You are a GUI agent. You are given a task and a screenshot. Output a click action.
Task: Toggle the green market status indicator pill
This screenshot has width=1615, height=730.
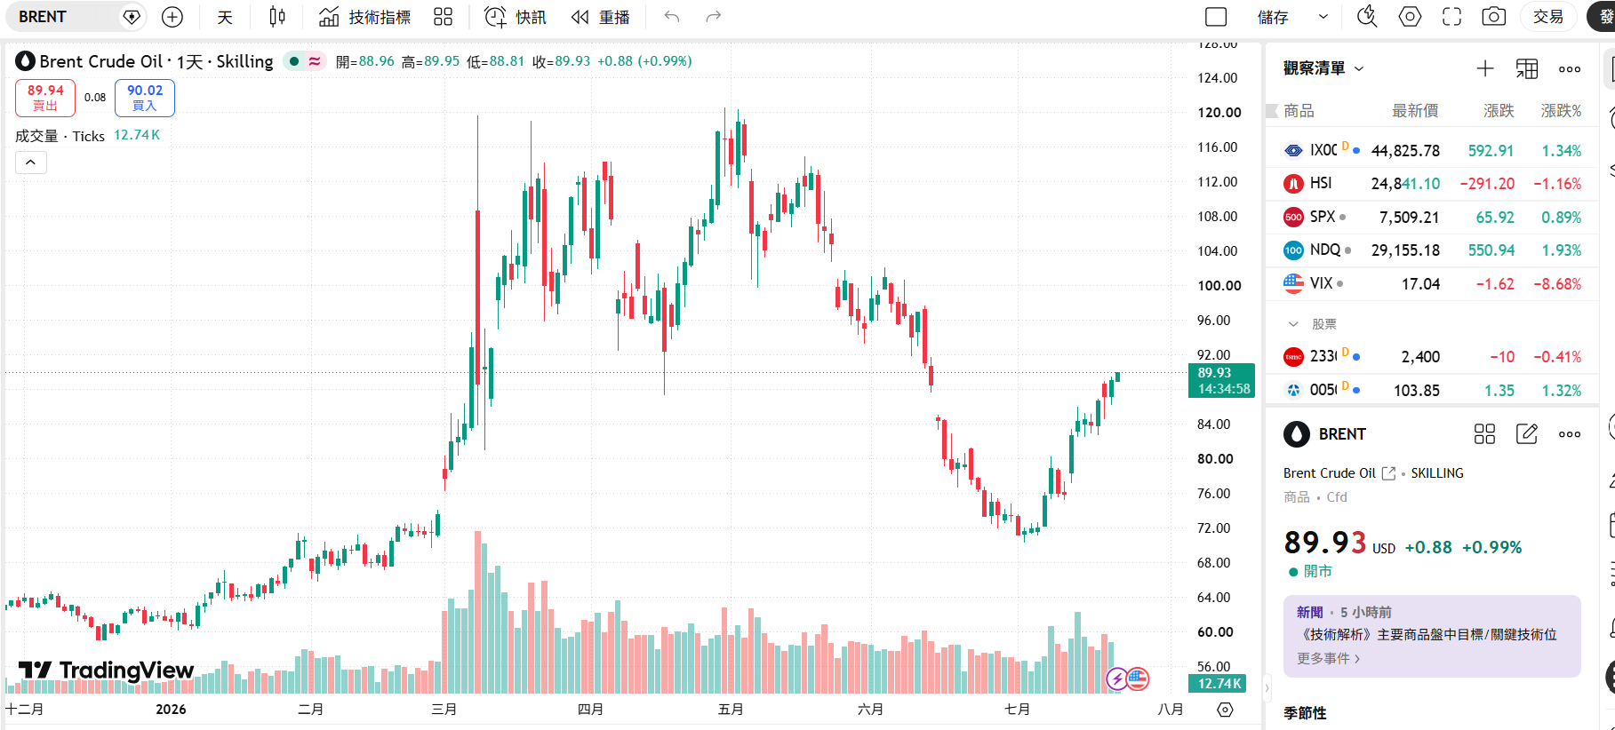[x=304, y=61]
